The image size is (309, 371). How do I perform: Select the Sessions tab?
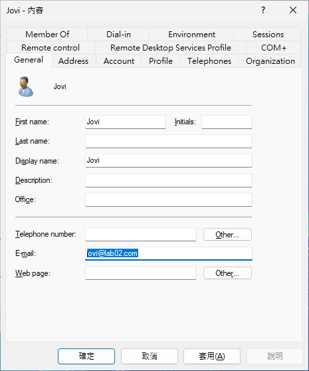click(x=268, y=35)
